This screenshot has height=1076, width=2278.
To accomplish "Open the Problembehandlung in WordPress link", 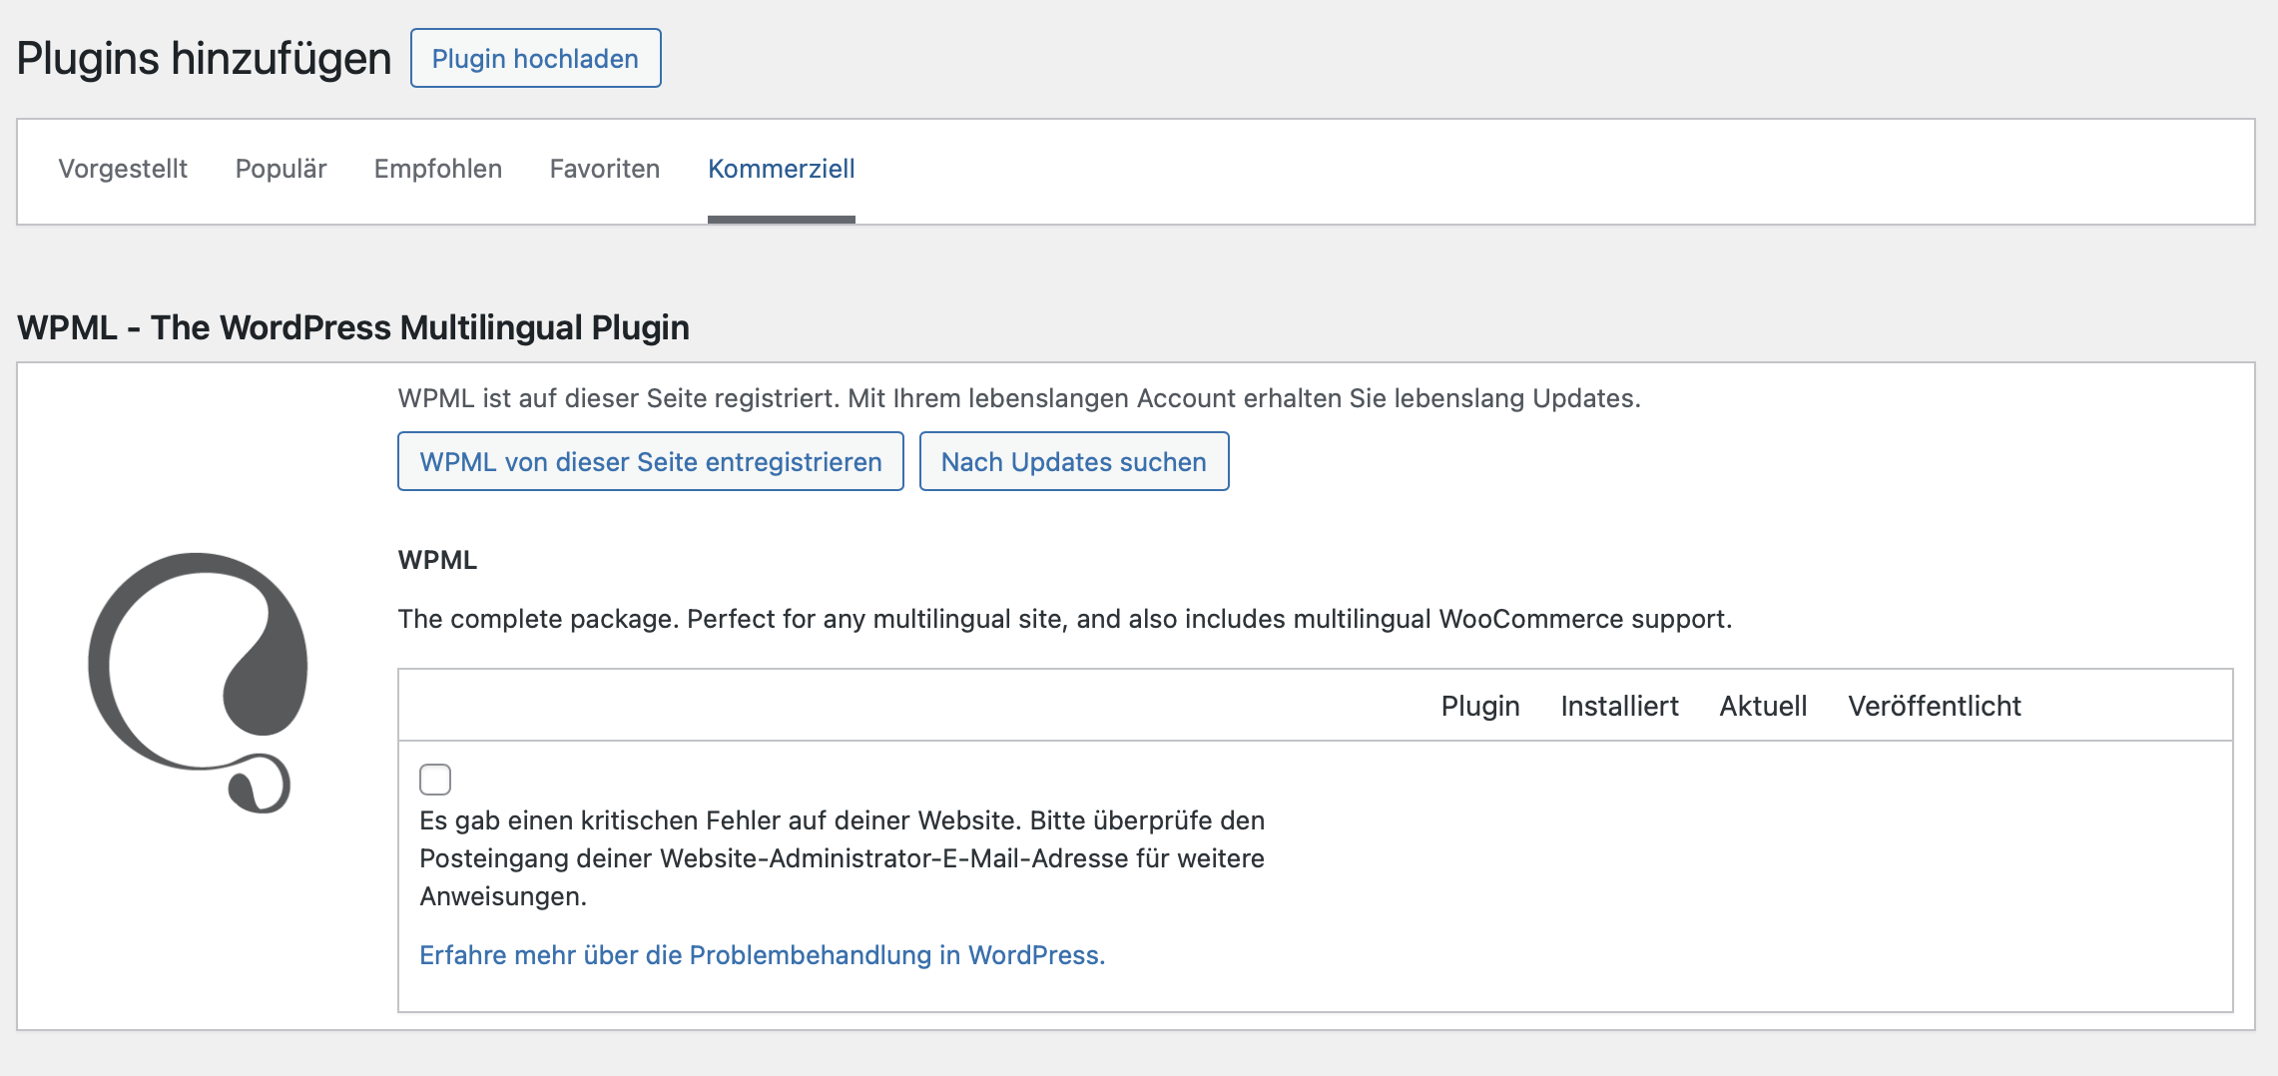I will [x=762, y=955].
